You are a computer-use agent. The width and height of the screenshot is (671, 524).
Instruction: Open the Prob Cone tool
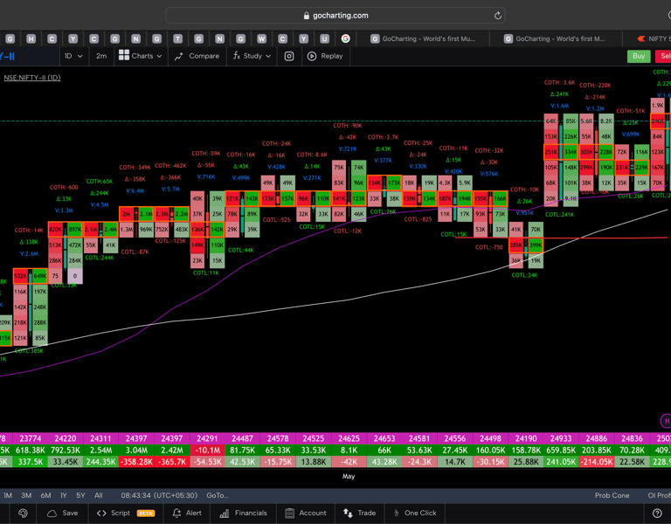coord(612,495)
